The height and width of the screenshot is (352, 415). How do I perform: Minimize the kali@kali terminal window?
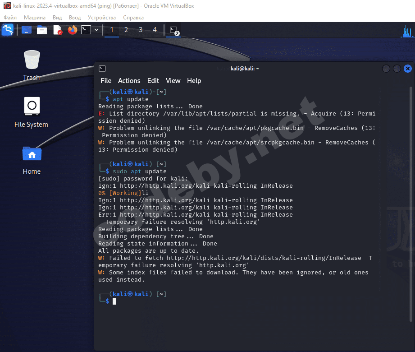pyautogui.click(x=386, y=69)
